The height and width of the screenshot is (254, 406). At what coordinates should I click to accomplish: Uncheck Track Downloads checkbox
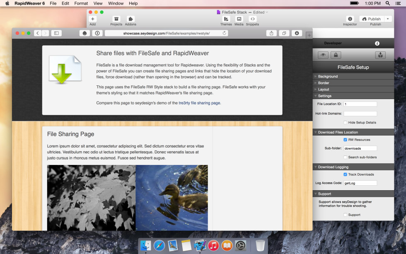click(345, 174)
